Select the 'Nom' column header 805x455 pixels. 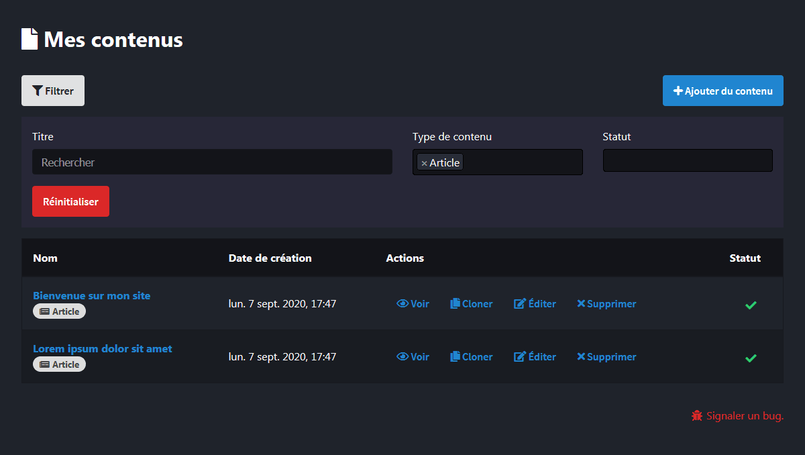(x=45, y=258)
